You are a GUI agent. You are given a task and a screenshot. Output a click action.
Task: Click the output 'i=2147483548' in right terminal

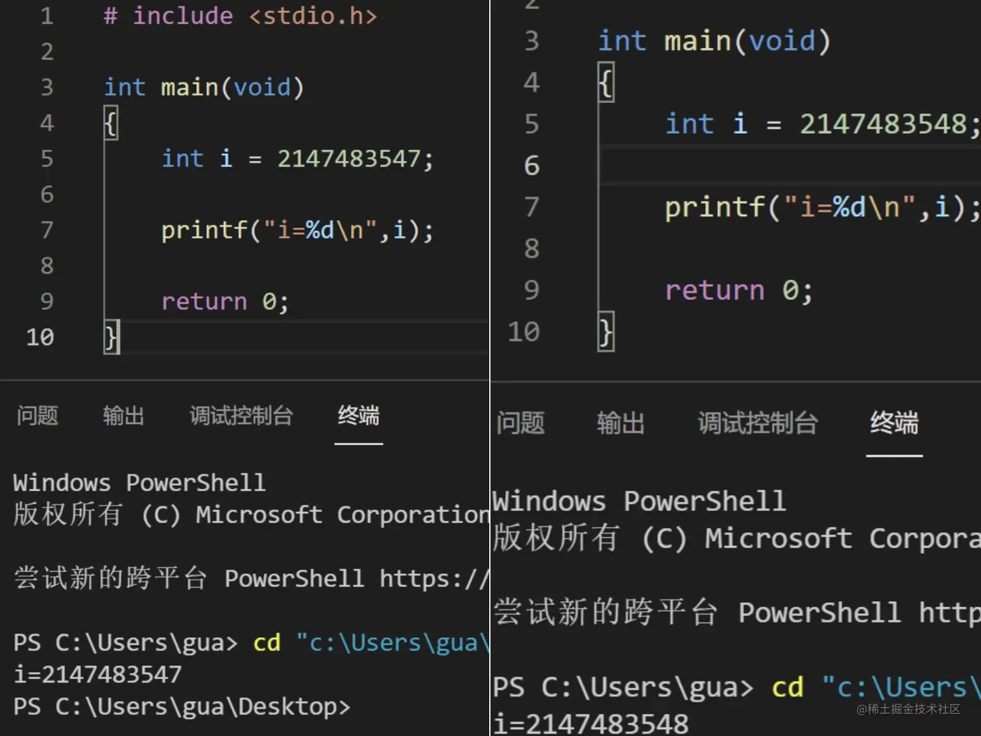(x=590, y=724)
